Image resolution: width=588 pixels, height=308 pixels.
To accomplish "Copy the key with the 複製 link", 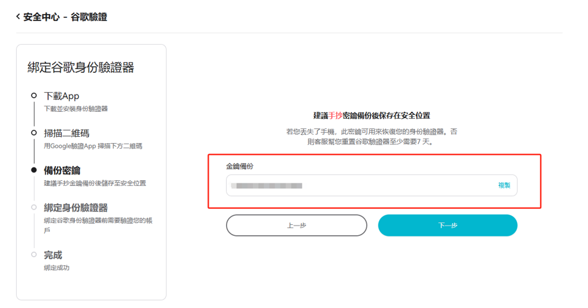I will pyautogui.click(x=504, y=185).
